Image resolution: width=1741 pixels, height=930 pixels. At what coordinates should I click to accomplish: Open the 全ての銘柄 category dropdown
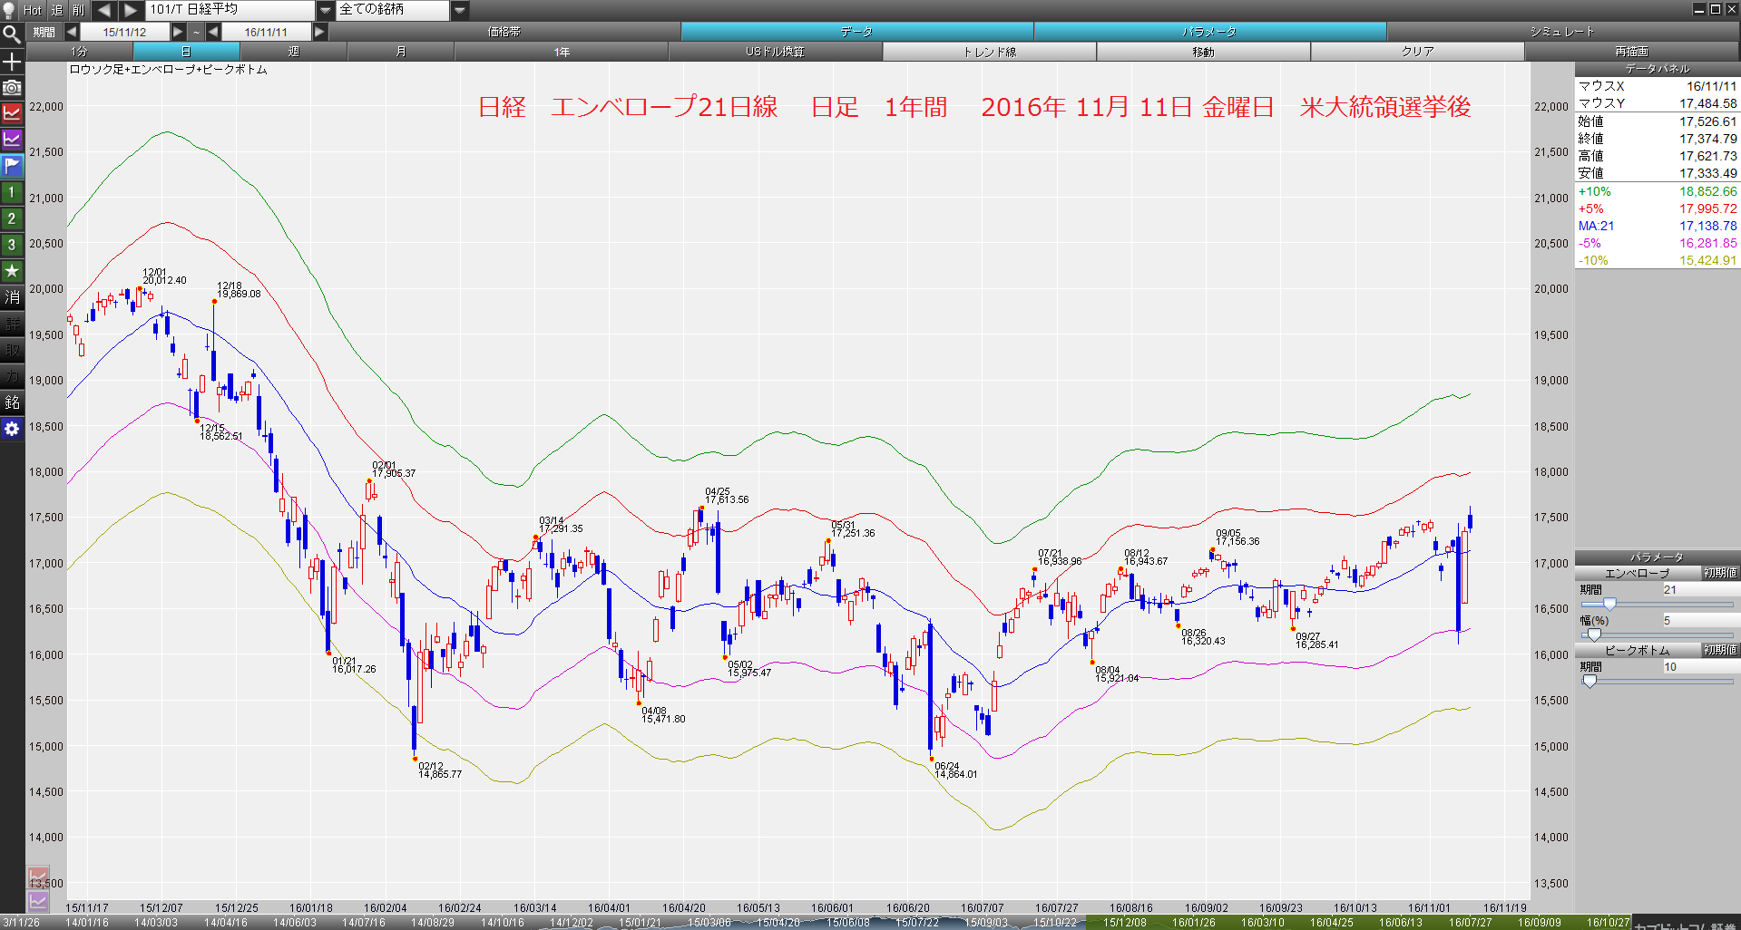point(460,10)
